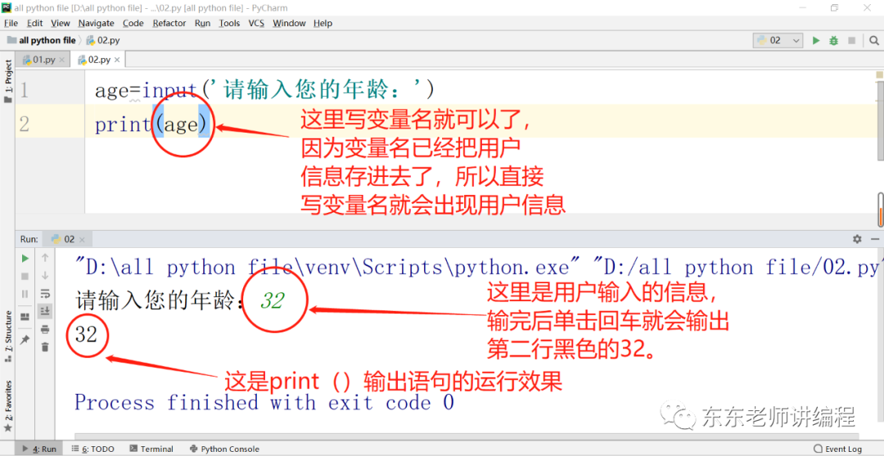
Task: Toggle soft-wrap in Run console
Action: [x=46, y=293]
